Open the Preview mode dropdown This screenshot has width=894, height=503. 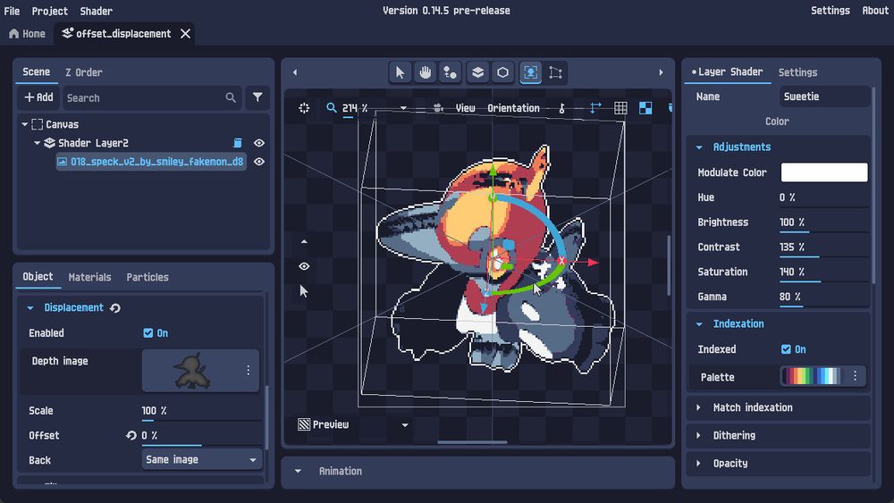pos(405,424)
